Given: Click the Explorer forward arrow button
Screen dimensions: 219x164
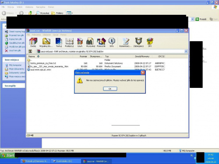Looking at the screenshot, I should click(x=21, y=13).
